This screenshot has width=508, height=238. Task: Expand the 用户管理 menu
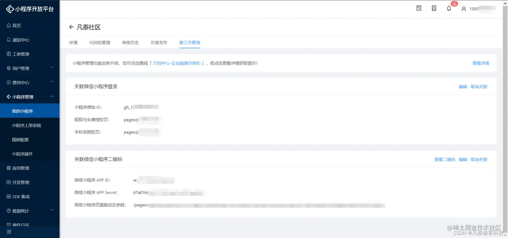pyautogui.click(x=21, y=68)
